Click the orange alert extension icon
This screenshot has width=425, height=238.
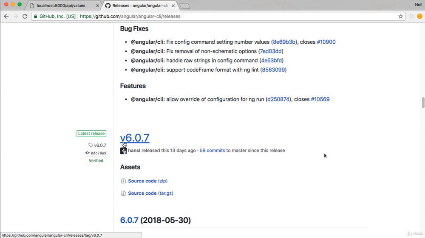click(x=419, y=16)
